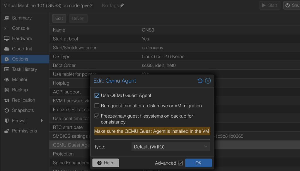Disable the Use QEMU Guest Agent checkbox

(97, 95)
